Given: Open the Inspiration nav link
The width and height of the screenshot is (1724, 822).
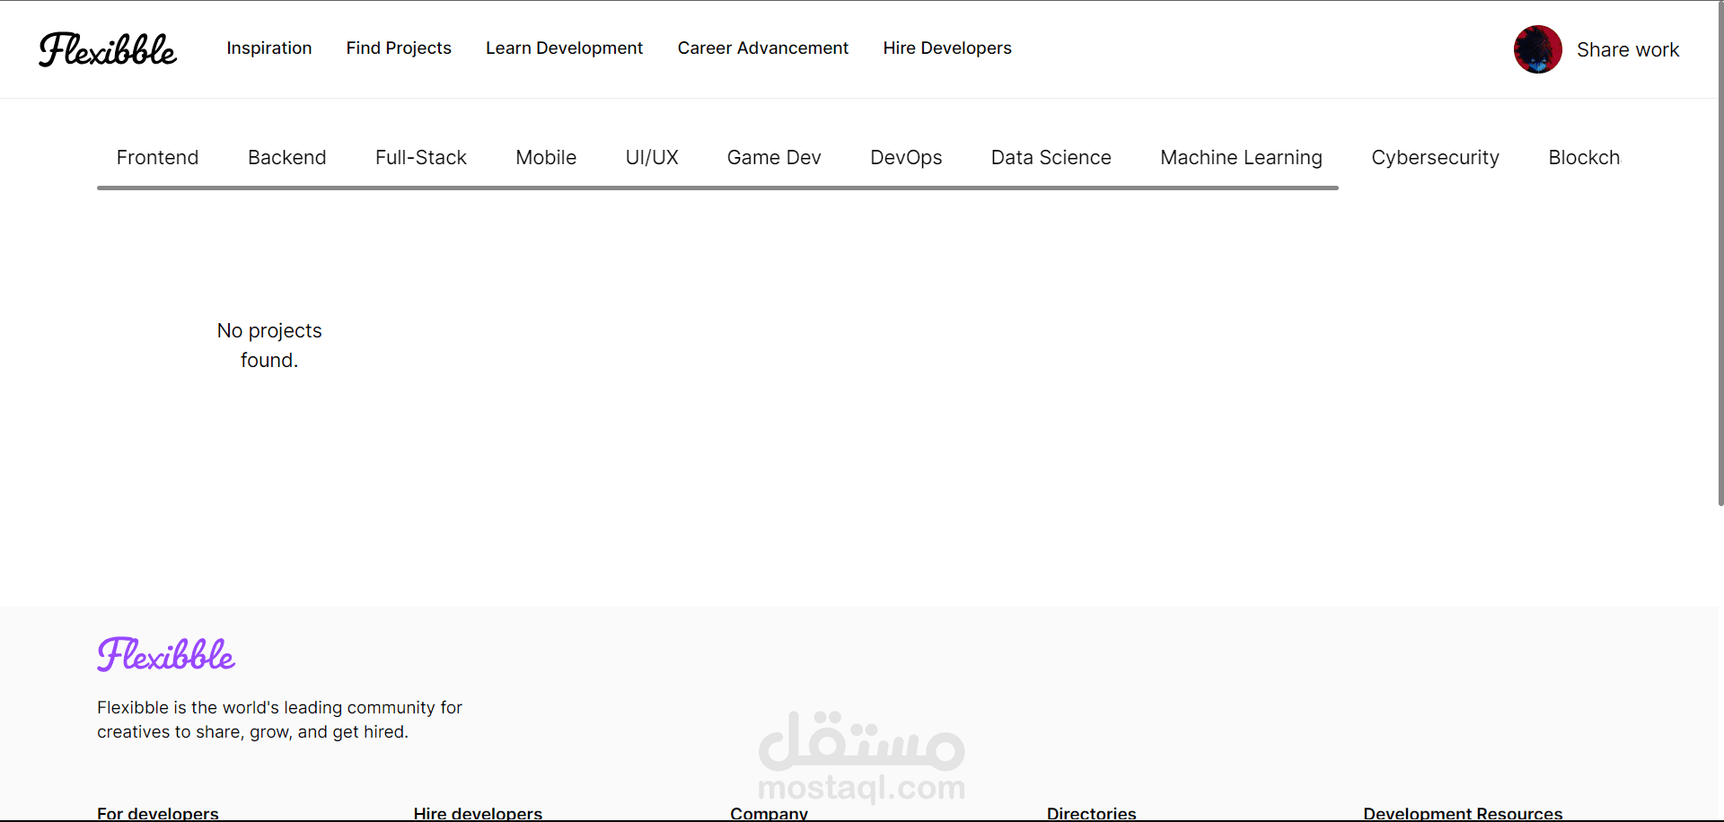Looking at the screenshot, I should (269, 48).
